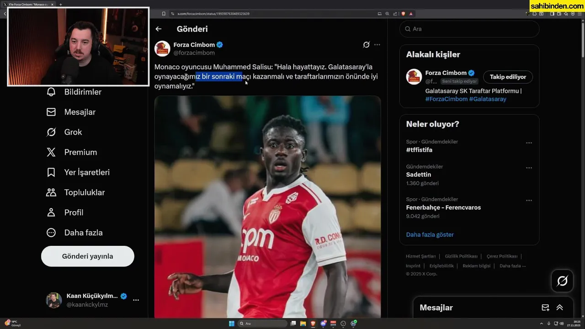Open Mesajlar in the sidebar

(71, 112)
